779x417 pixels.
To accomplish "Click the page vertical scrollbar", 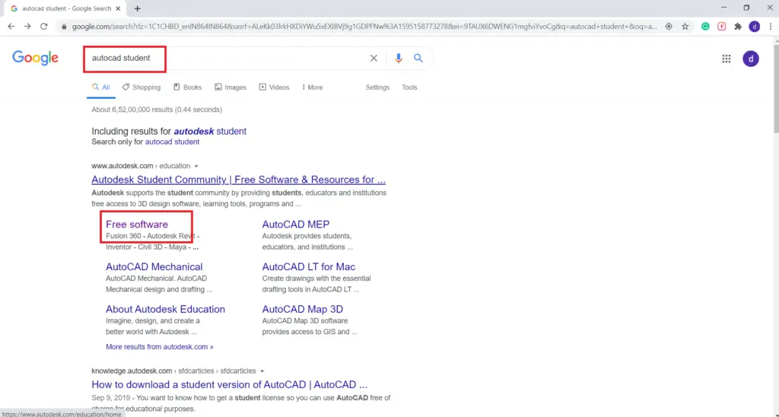I will coord(775,90).
